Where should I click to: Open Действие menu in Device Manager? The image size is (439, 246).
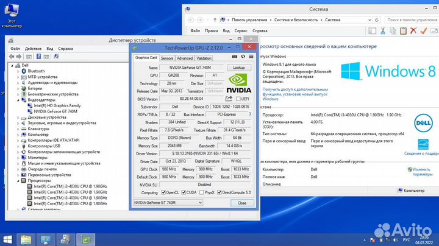[x=33, y=49]
